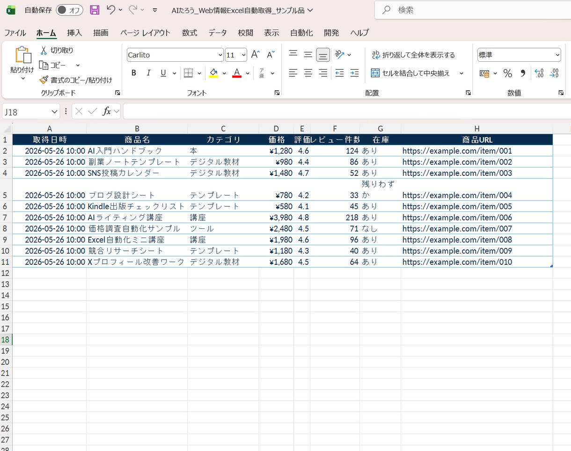
Task: Toggle Bold formatting
Action: click(134, 73)
